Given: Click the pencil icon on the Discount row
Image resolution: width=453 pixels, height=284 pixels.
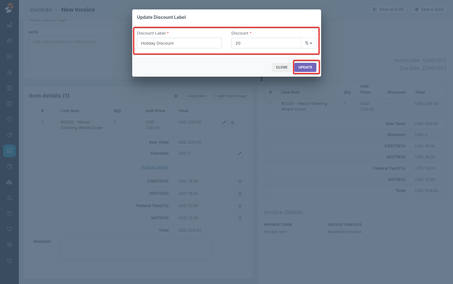Looking at the screenshot, I should (x=240, y=154).
